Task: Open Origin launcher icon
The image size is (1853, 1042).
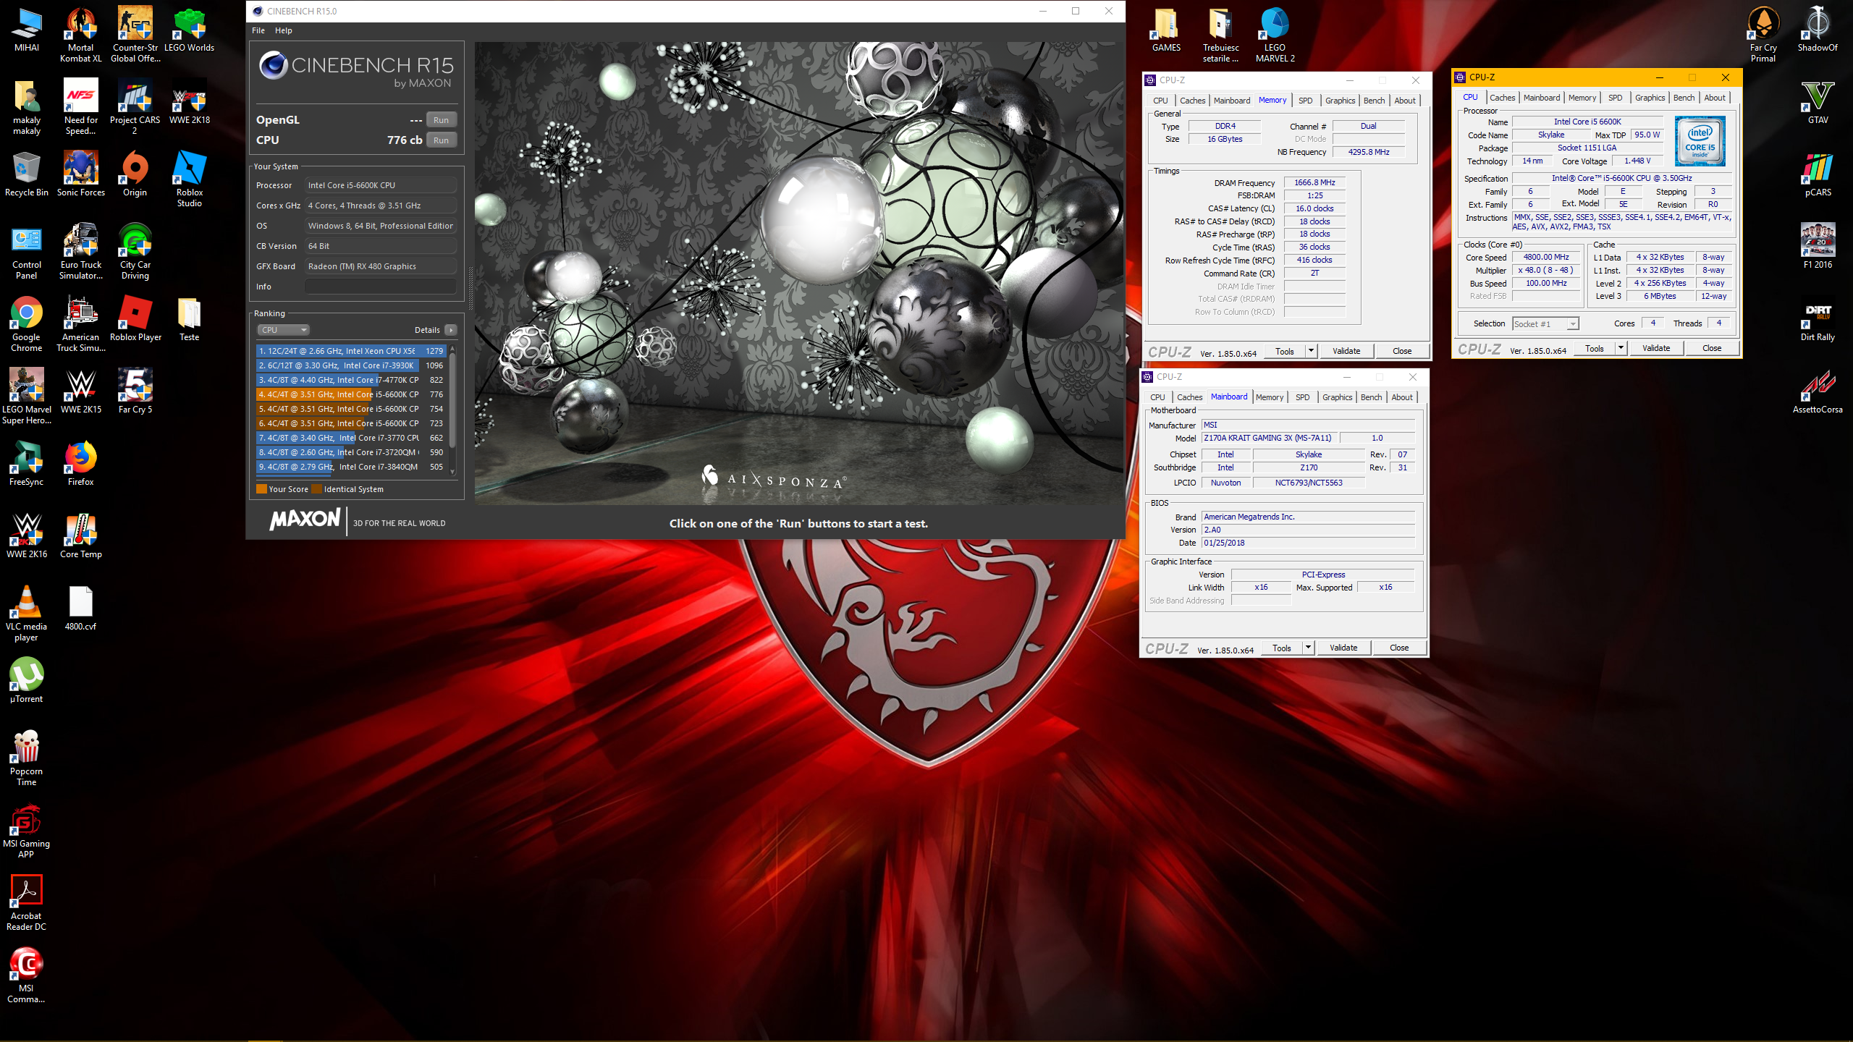Action: 135,174
